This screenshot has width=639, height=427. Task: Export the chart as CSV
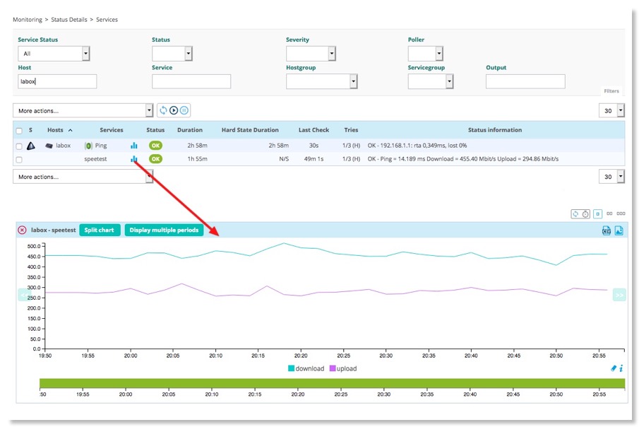[x=606, y=230]
